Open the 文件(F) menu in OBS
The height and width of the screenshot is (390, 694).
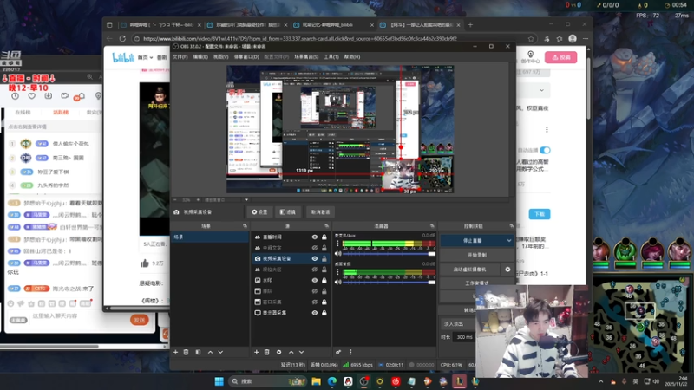(180, 57)
